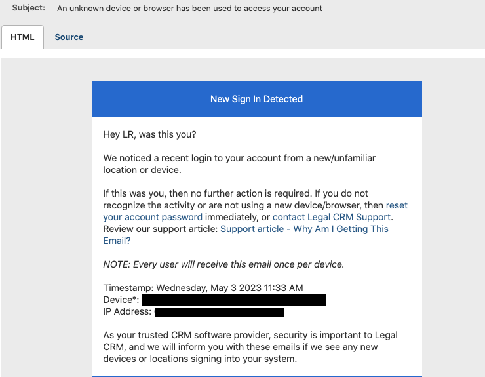
Task: Follow the contact Legal CRM Support link
Action: point(332,217)
